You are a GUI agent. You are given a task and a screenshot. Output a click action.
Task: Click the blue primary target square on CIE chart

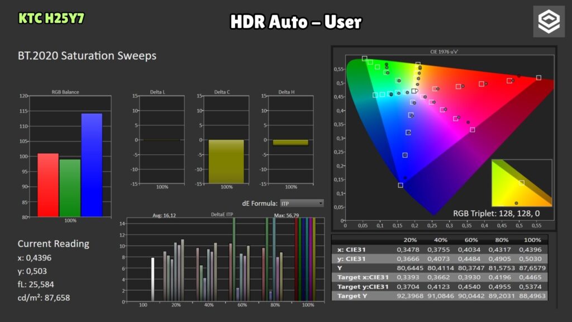coord(401,186)
